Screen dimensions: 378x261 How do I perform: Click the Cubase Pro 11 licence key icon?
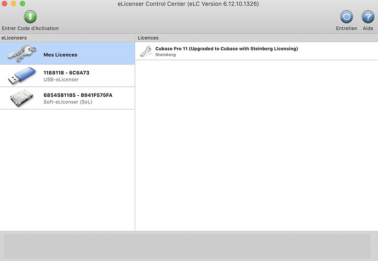(x=146, y=51)
